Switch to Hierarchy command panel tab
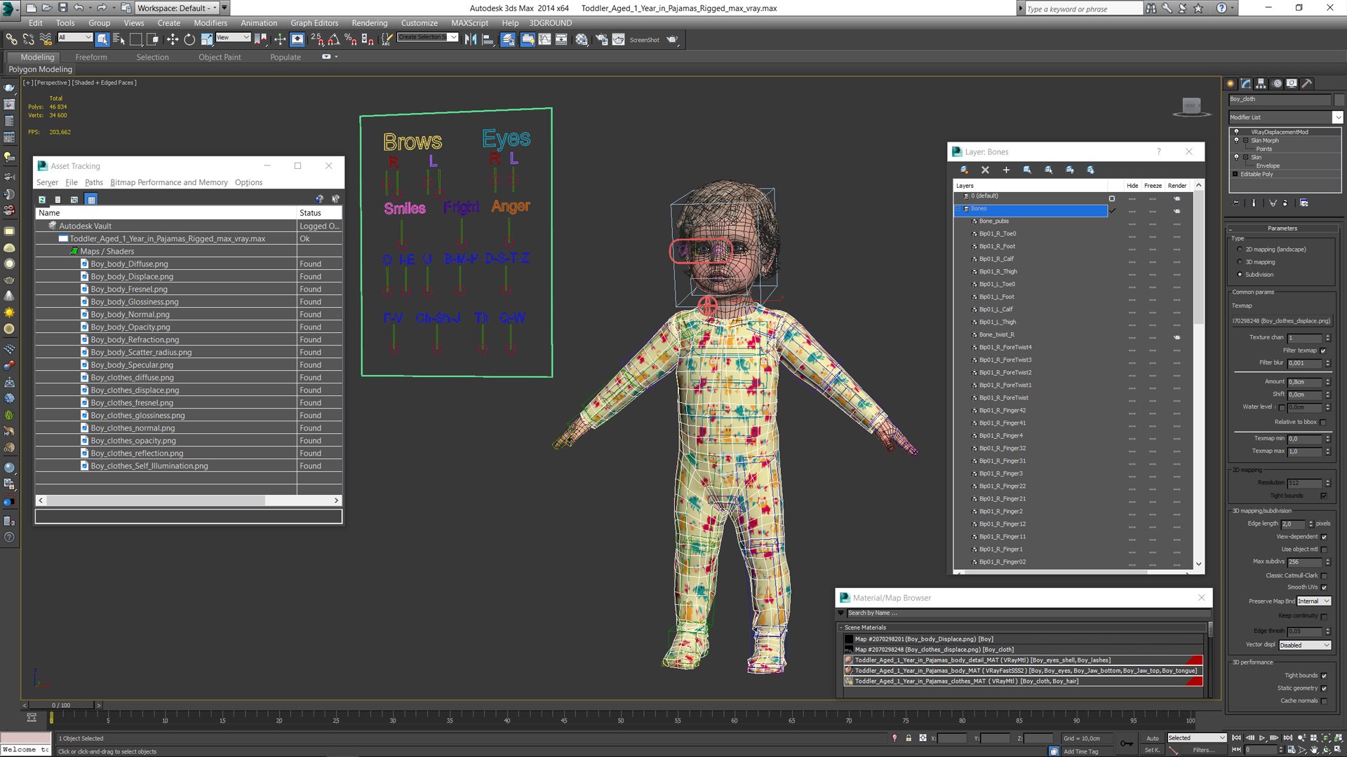The height and width of the screenshot is (757, 1347). pyautogui.click(x=1261, y=83)
